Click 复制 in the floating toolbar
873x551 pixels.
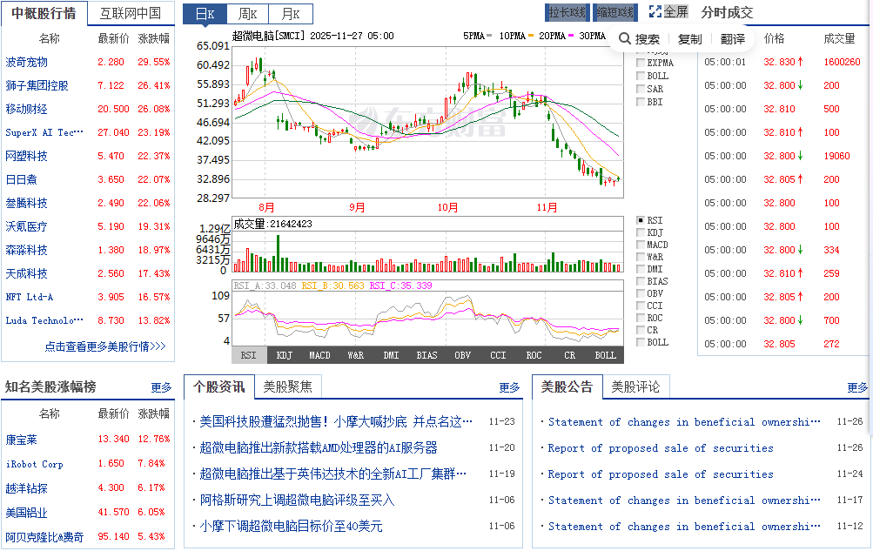[689, 39]
